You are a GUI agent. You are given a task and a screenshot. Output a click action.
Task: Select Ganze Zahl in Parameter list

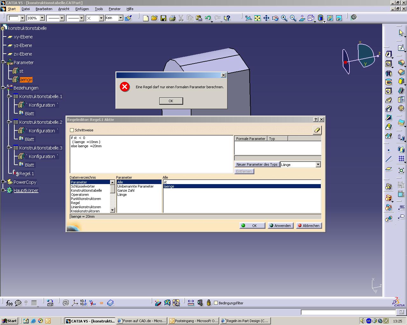(x=126, y=190)
